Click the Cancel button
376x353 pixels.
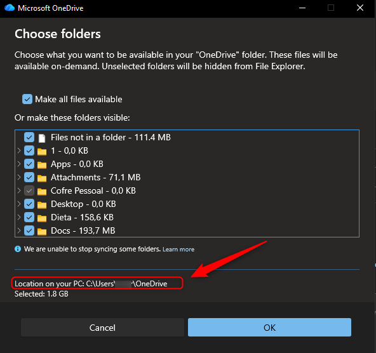tap(102, 328)
